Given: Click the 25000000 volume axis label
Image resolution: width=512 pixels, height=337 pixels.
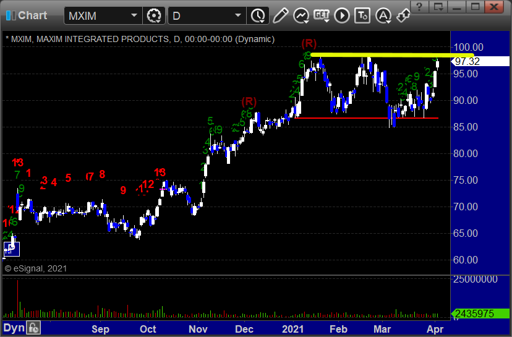Looking at the screenshot, I should click(x=476, y=279).
